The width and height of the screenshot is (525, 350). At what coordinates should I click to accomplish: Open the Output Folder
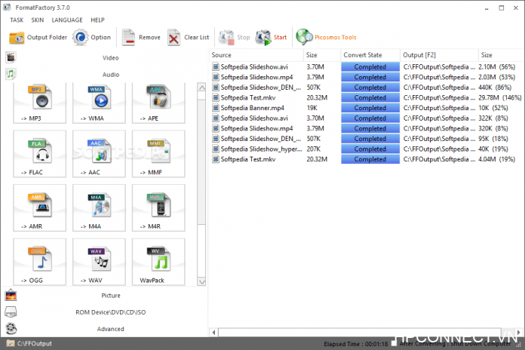coord(38,38)
